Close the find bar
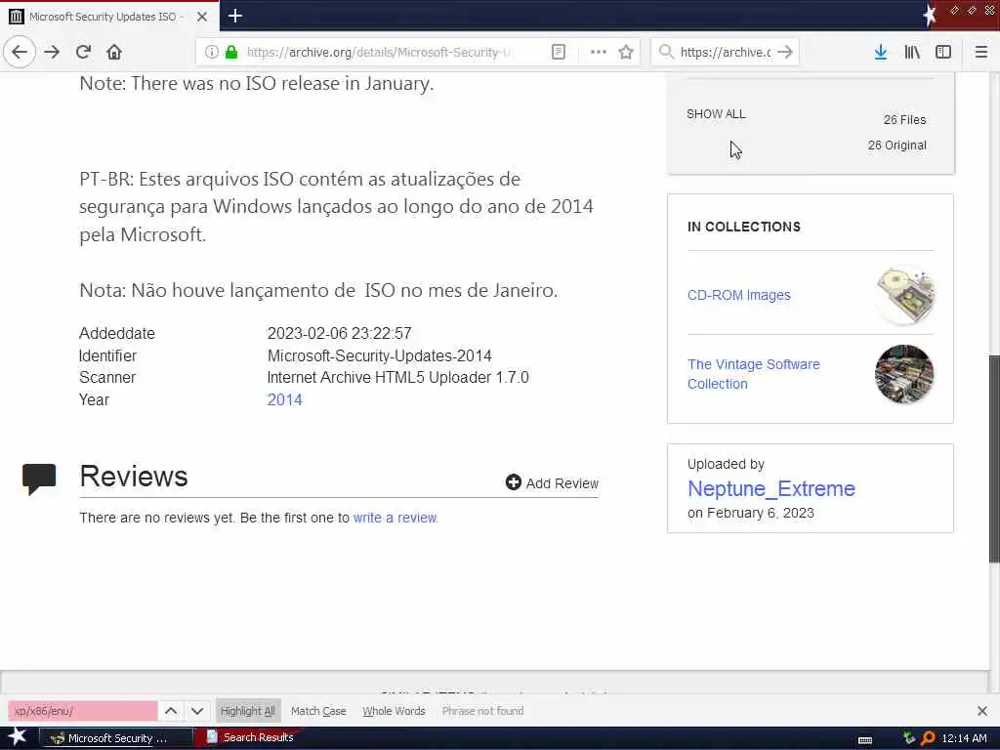The height and width of the screenshot is (750, 1000). (x=982, y=711)
